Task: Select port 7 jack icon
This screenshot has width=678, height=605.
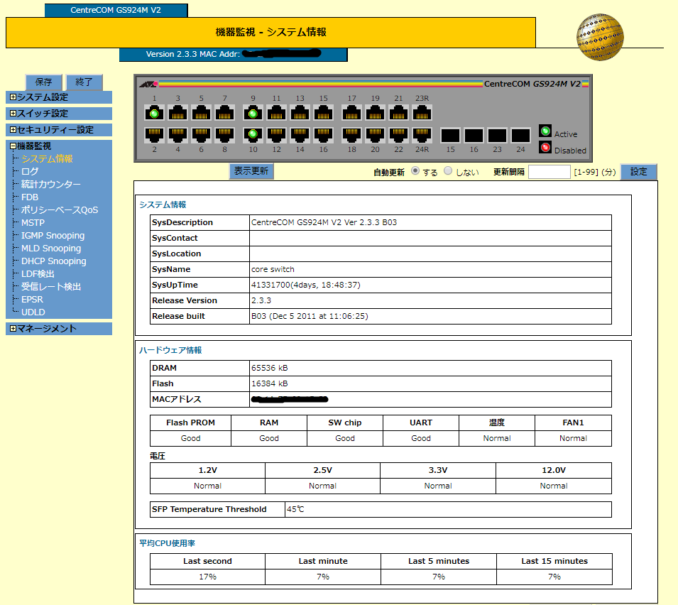Action: pos(224,114)
